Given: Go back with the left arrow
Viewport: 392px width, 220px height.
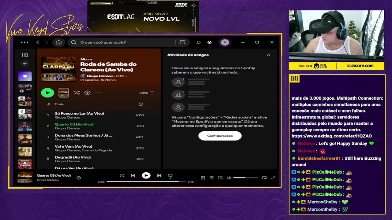Looking at the screenshot, I should [x=38, y=42].
